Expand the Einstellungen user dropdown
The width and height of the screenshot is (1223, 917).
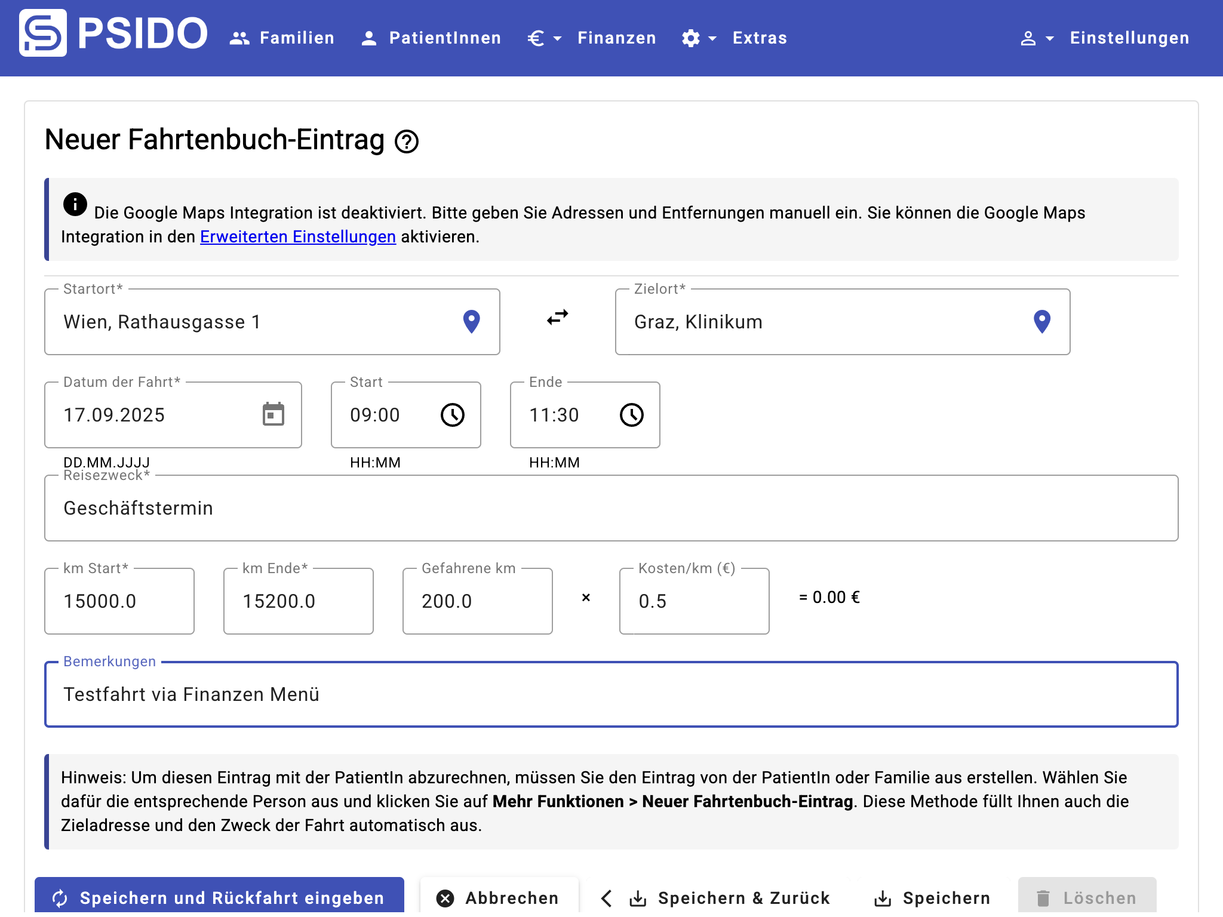(x=1036, y=38)
